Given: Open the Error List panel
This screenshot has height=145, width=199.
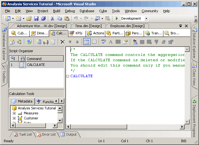Looking at the screenshot, I should coord(46,134).
